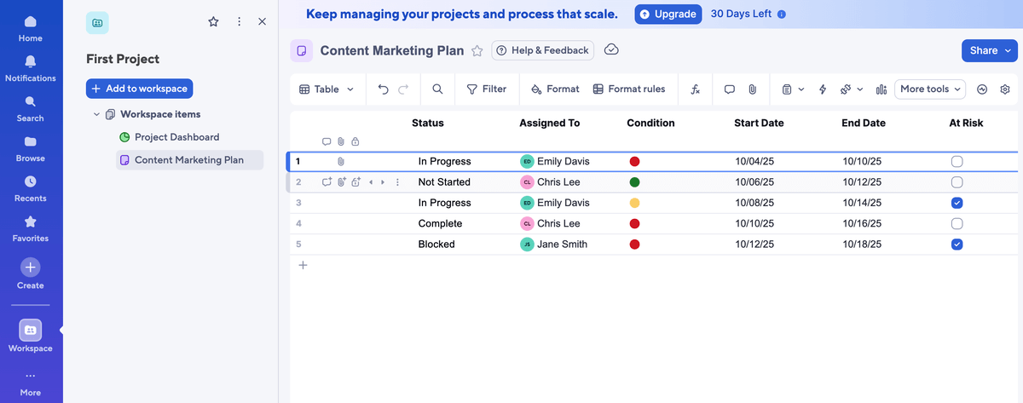Open the Browse folder icon
1023x403 pixels.
31,148
